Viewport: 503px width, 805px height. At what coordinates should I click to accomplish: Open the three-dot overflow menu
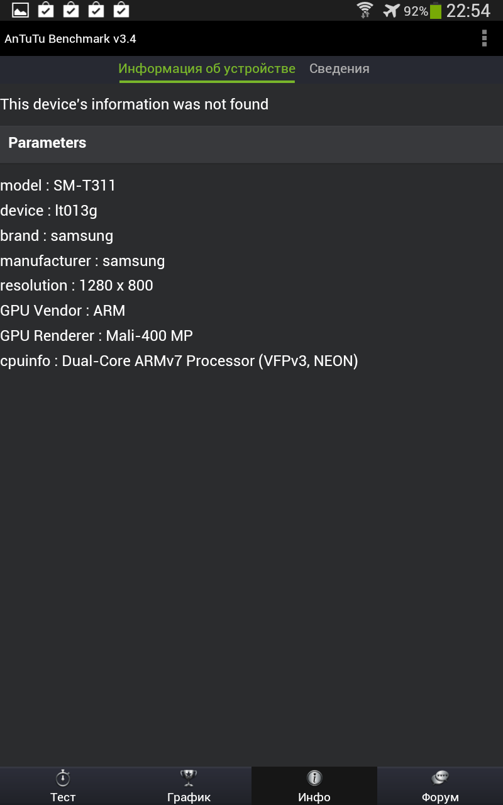(x=484, y=38)
